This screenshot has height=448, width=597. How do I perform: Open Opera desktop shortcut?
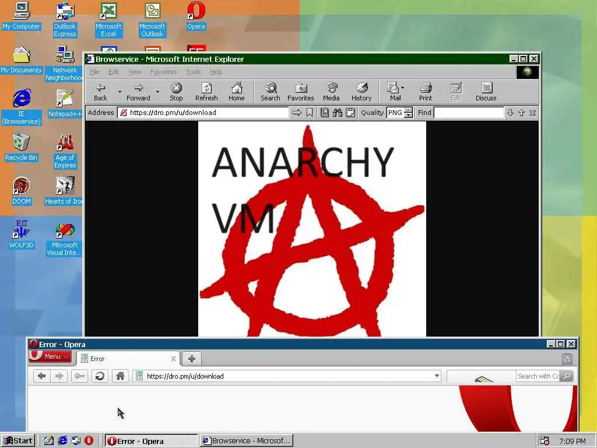196,16
